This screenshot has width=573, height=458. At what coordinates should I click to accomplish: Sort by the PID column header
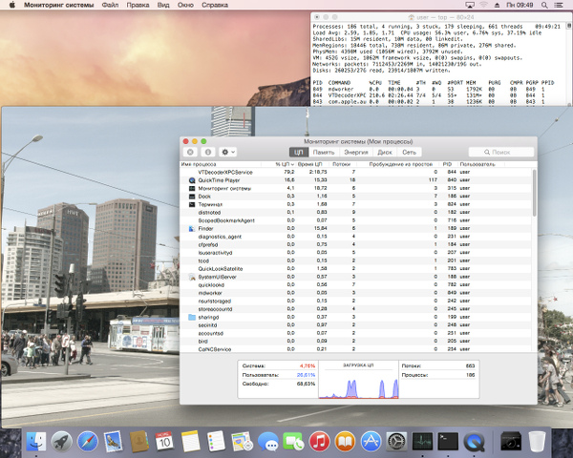[447, 164]
